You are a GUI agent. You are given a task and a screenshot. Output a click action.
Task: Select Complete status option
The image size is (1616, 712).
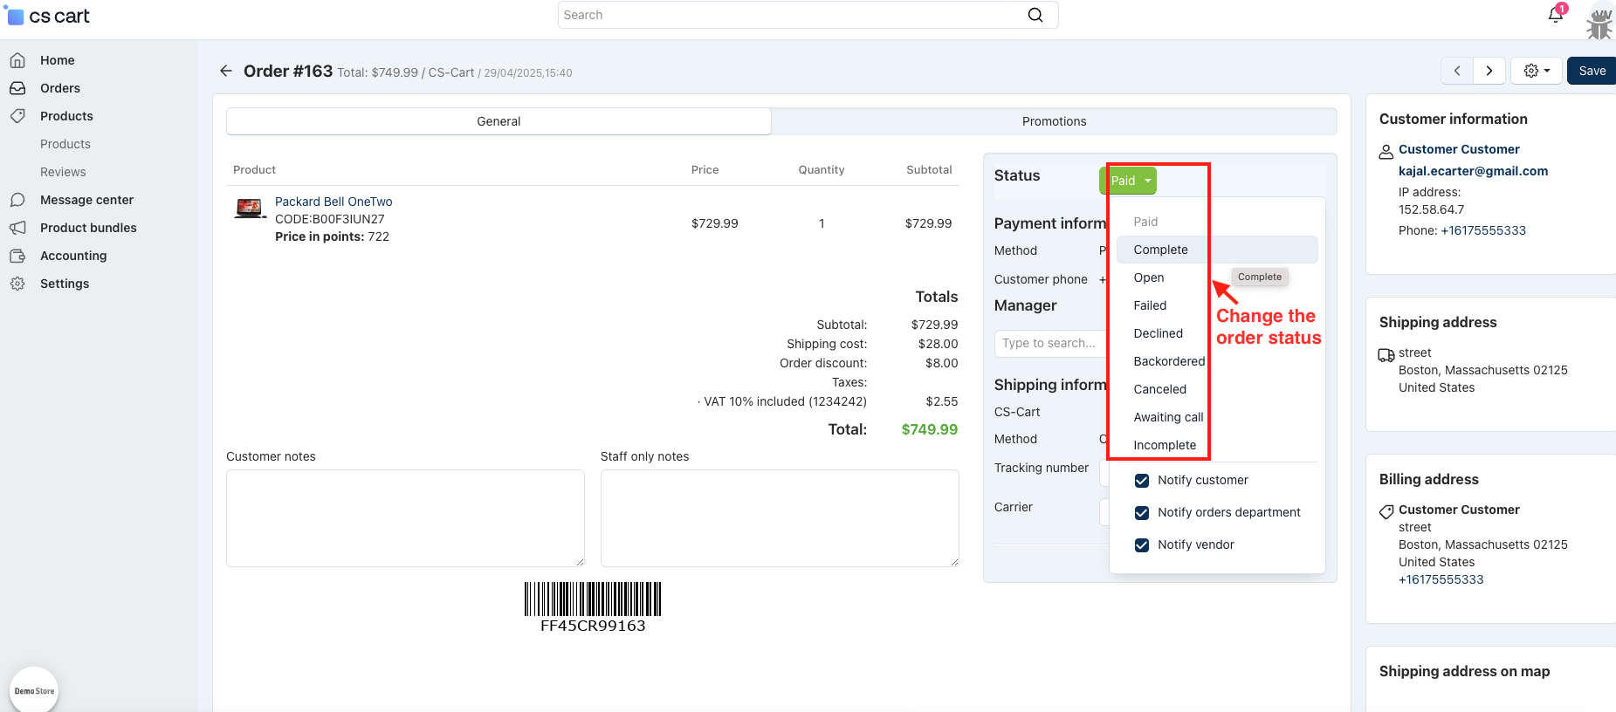tap(1217, 250)
